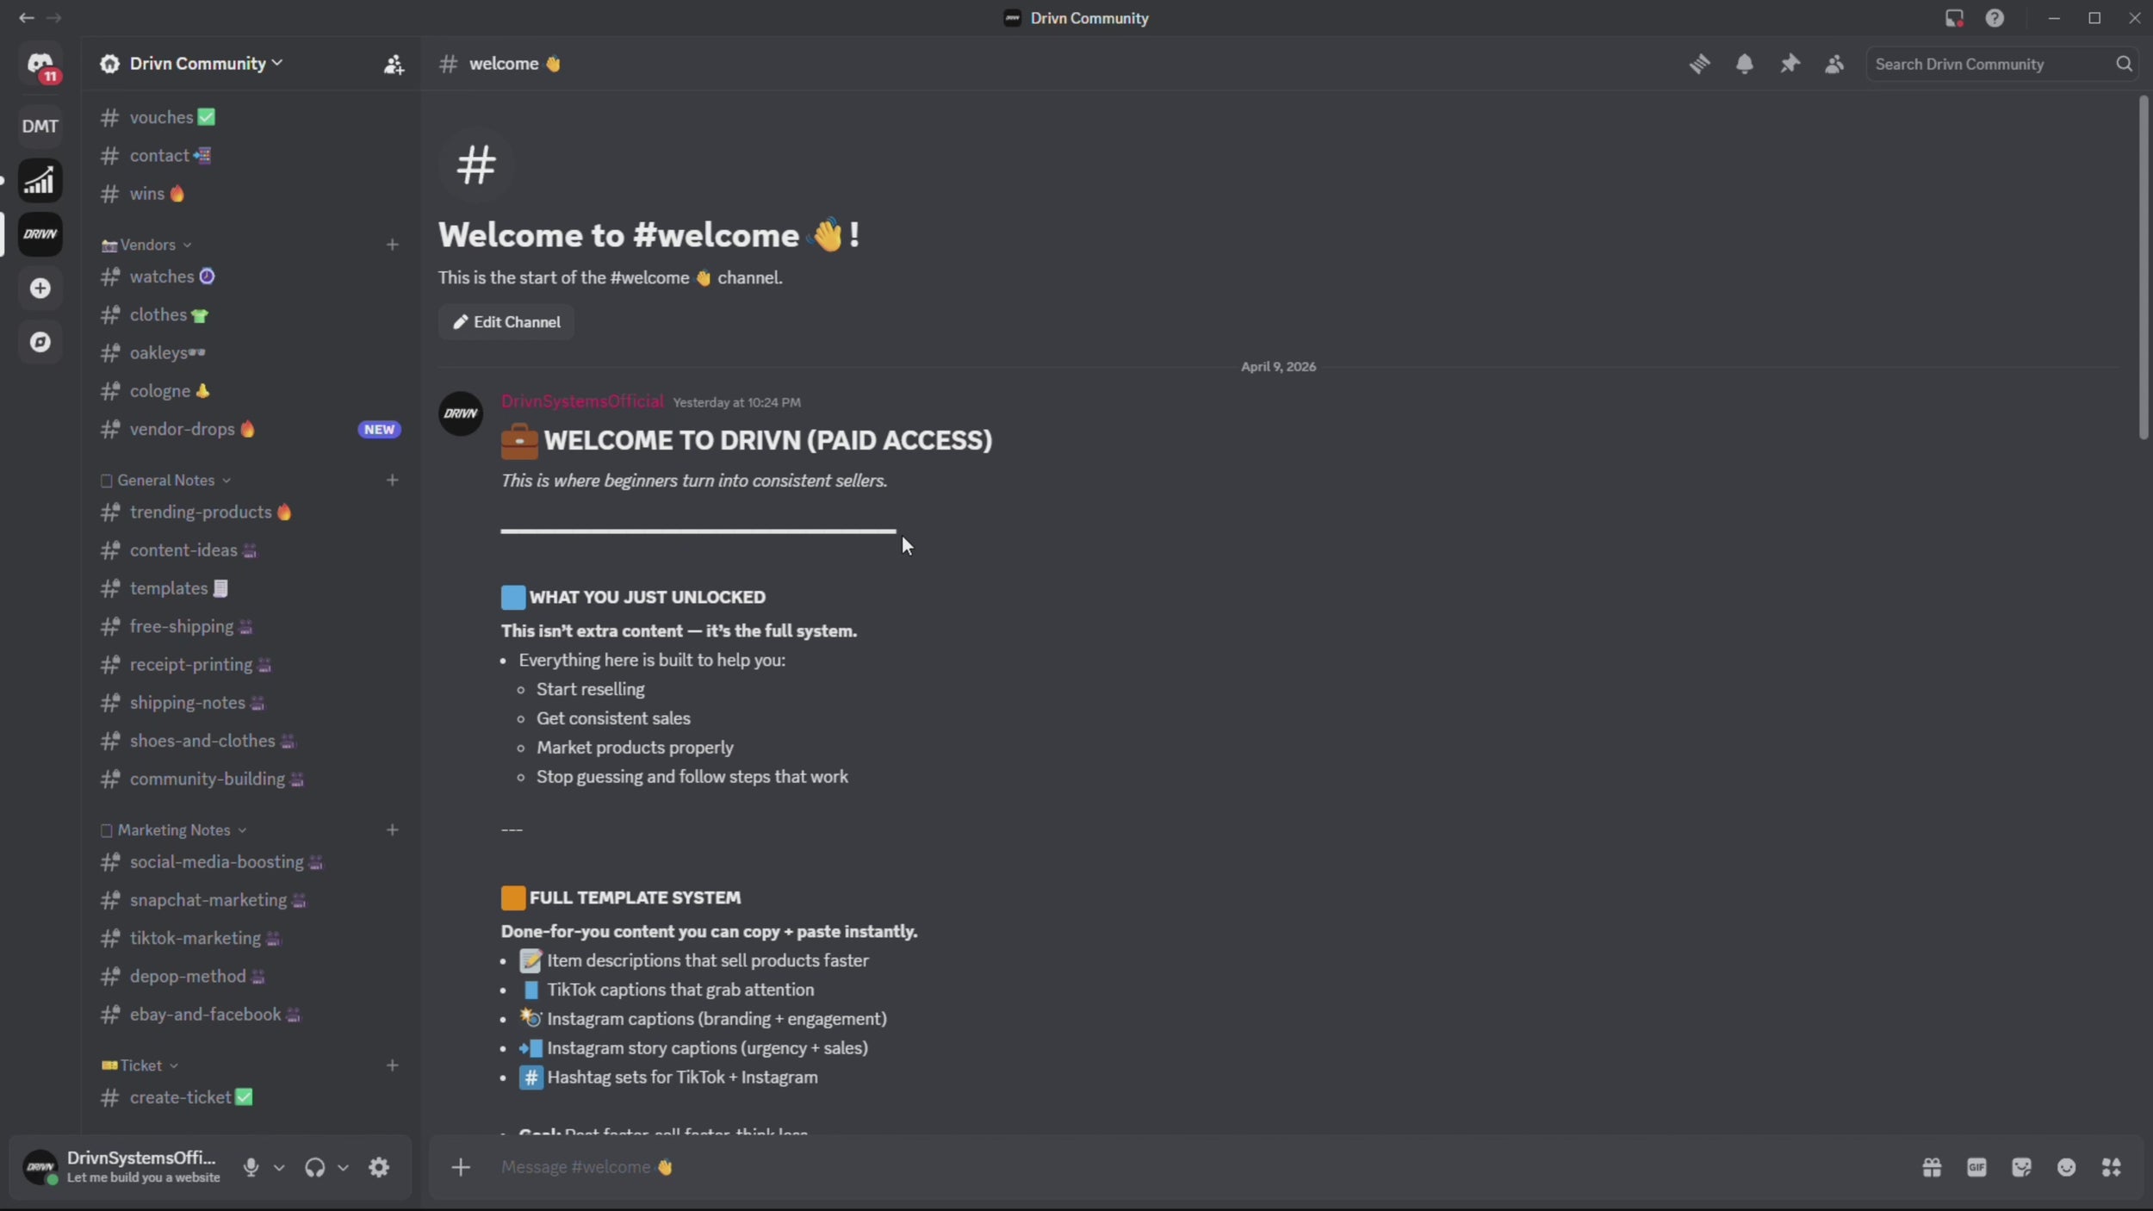
Task: Collapse the Vendors category
Action: (148, 245)
